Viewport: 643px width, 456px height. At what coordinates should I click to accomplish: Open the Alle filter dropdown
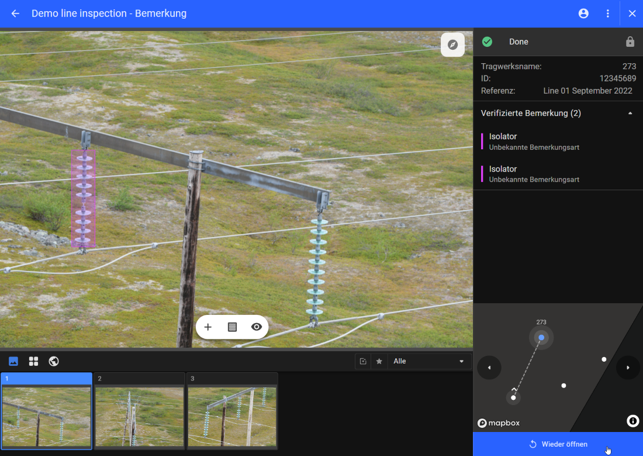pos(428,361)
